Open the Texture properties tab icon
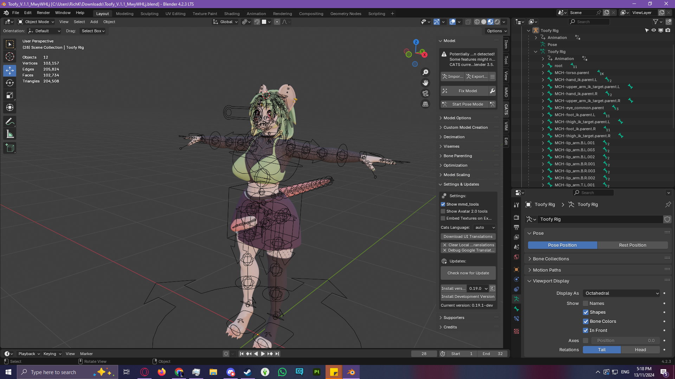 [516, 331]
